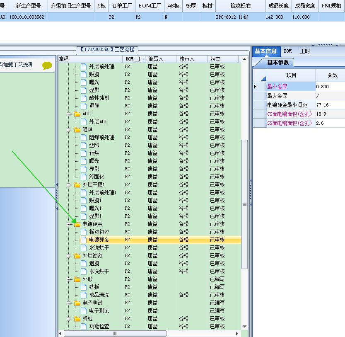Collapse the 电子测试 tree node
This screenshot has height=337, width=345.
(x=69, y=303)
